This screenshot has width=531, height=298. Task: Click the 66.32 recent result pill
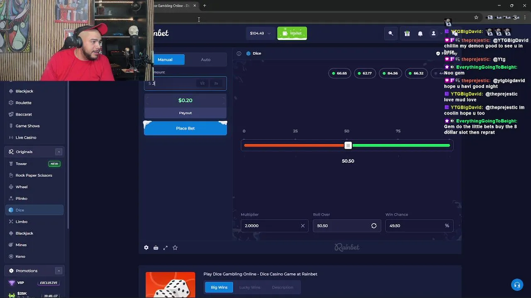[416, 73]
